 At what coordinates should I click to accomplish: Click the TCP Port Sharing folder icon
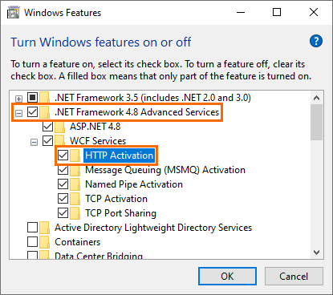click(75, 213)
